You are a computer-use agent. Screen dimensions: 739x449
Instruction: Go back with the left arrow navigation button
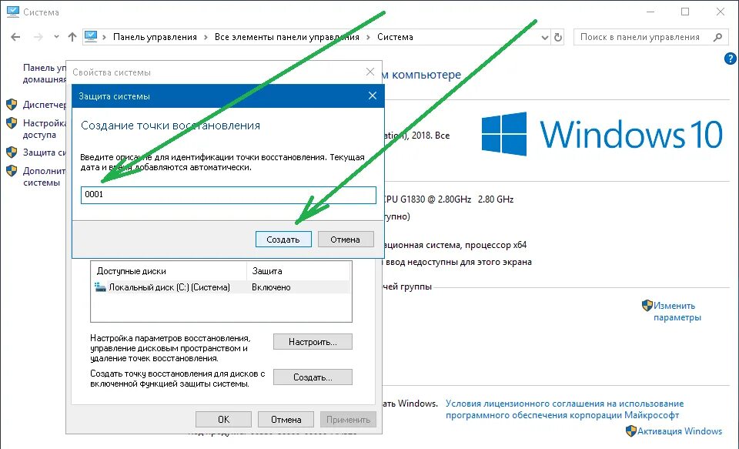(x=15, y=37)
